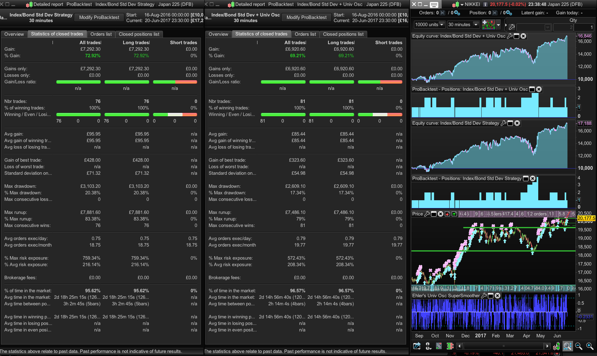Expand the 30 minutes timeframe dropdown
Image resolution: width=597 pixels, height=356 pixels.
tap(475, 25)
